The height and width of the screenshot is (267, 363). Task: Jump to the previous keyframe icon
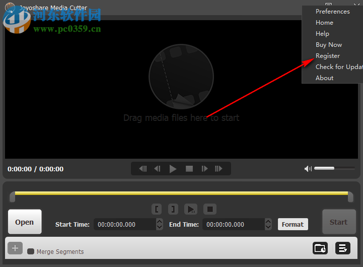(143, 169)
